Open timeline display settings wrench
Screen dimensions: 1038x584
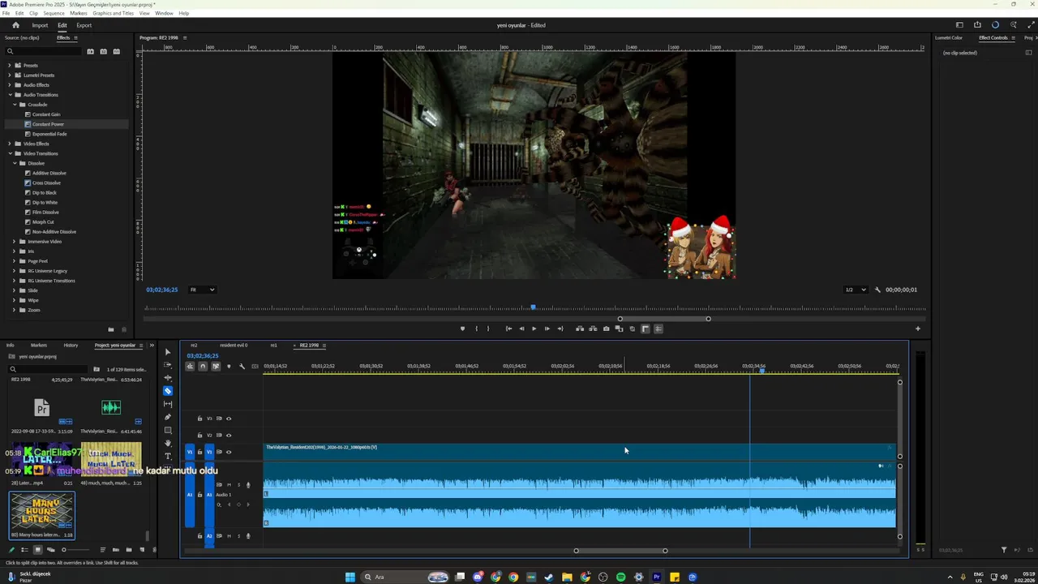click(242, 367)
